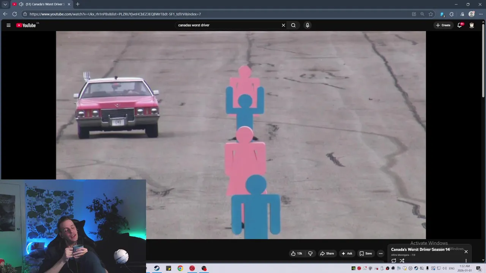Image resolution: width=486 pixels, height=273 pixels.
Task: Open Steam from the taskbar
Action: [x=157, y=268]
